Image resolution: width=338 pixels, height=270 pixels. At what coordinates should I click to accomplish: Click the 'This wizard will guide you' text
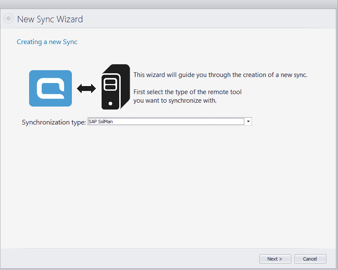pos(220,75)
